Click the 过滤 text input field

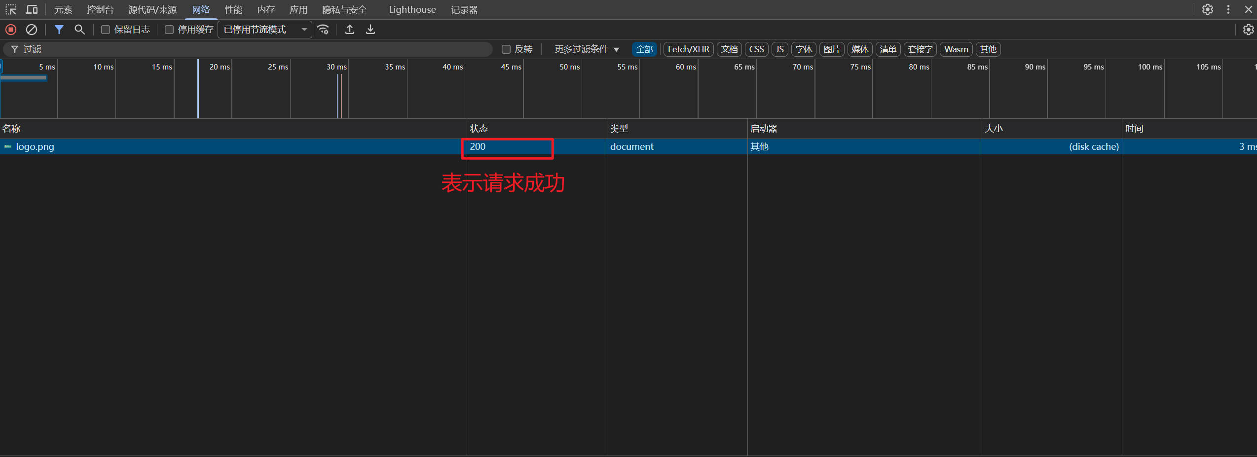[x=247, y=49]
